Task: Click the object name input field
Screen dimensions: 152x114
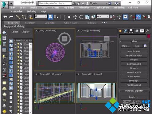Action: point(133,36)
